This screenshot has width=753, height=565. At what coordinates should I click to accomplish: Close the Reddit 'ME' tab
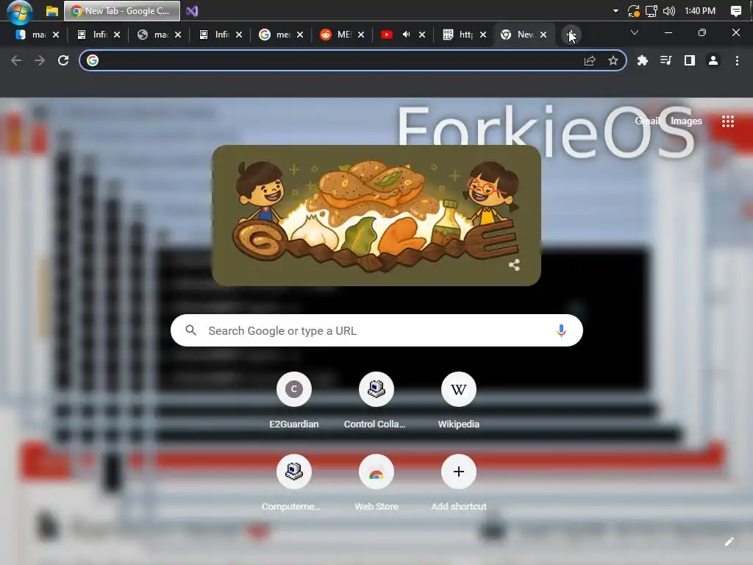(360, 35)
